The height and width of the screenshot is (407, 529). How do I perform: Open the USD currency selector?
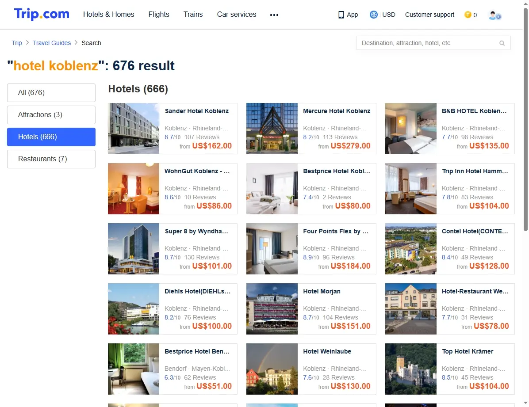[x=389, y=15]
